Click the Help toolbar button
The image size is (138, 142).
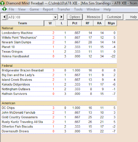(x=132, y=17)
